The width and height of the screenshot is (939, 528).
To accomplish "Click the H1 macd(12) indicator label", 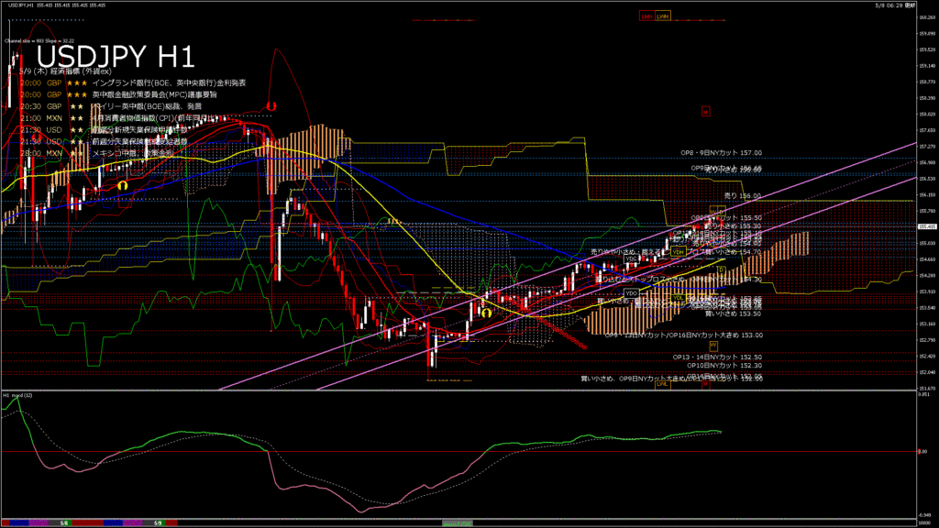I will tap(19, 395).
